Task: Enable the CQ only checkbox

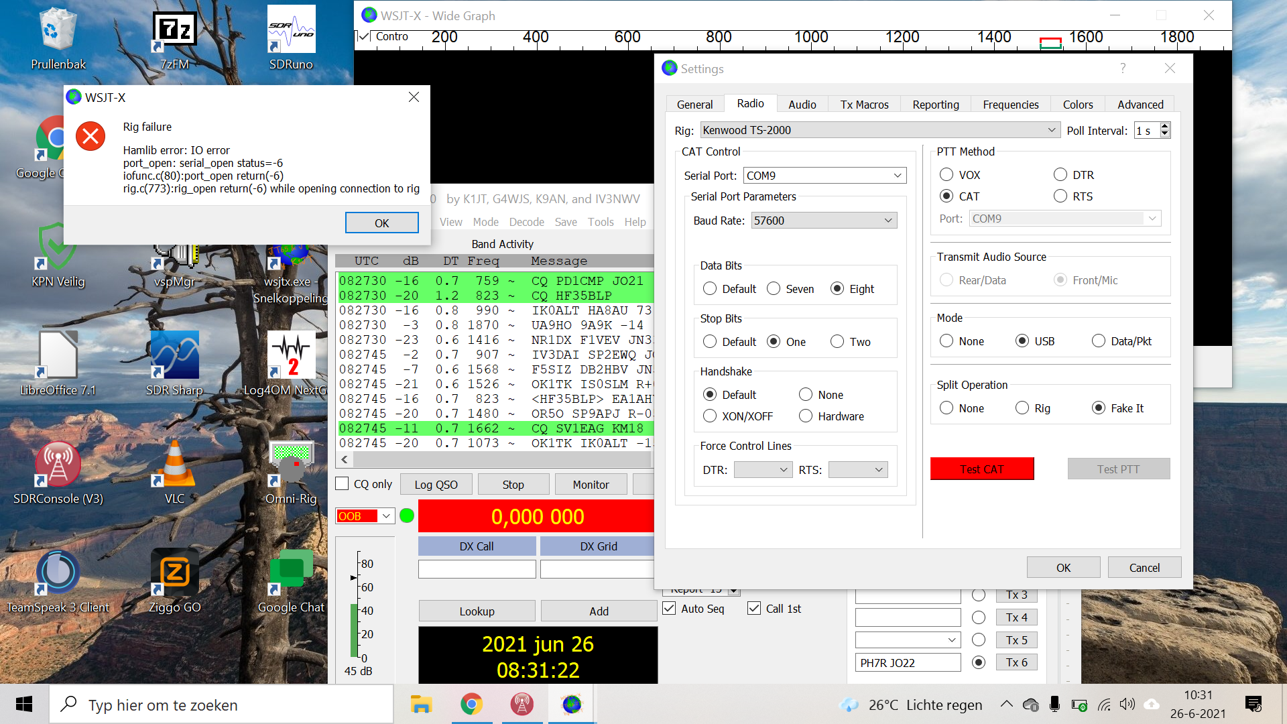Action: 343,484
